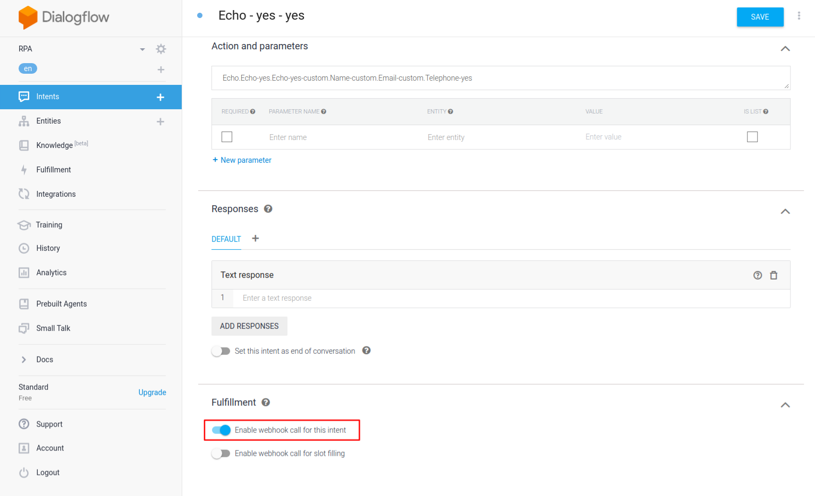The width and height of the screenshot is (815, 496).
Task: Check the Required parameter checkbox
Action: coord(227,137)
